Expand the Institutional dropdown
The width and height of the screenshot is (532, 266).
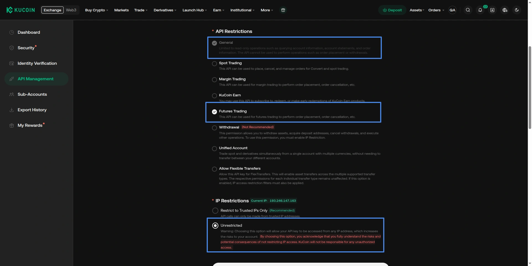tap(242, 10)
